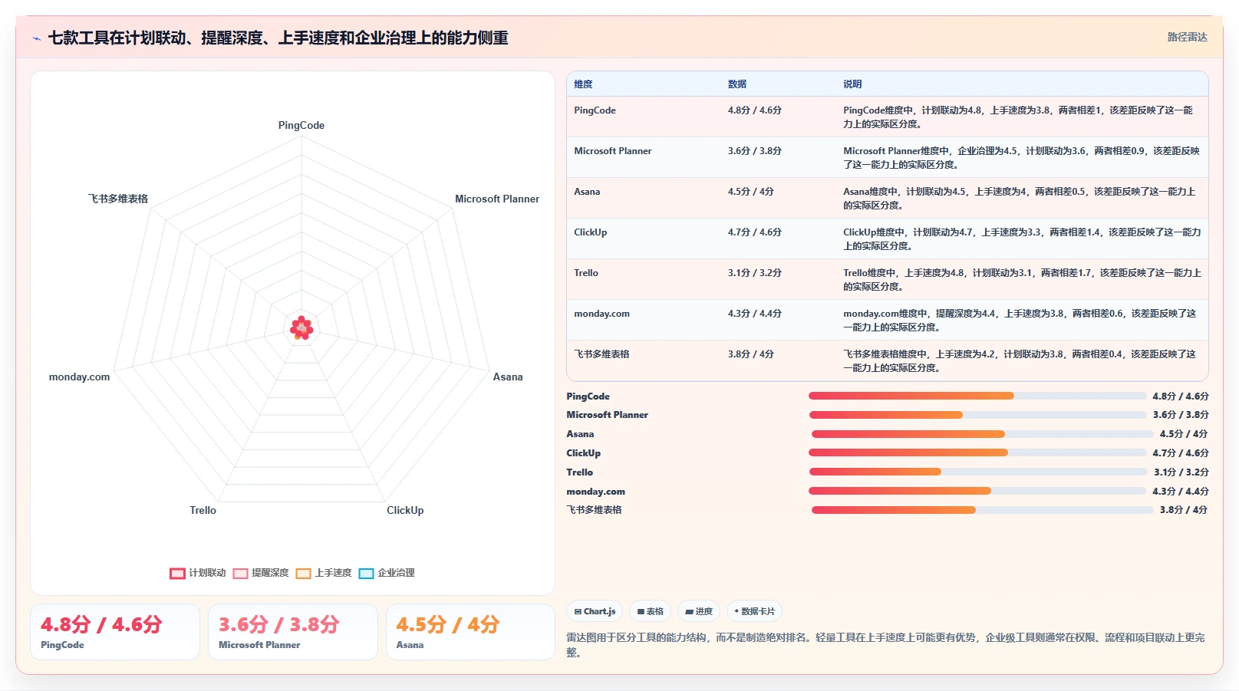Screen dimensions: 1239x691
Task: Toggle the 企业治理 legend item
Action: click(387, 573)
